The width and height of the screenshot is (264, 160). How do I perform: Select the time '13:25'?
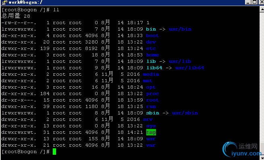pyautogui.click(x=135, y=106)
